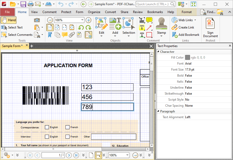The height and width of the screenshot is (160, 233).
Task: Switch to the Comment ribbon tab
Action: [x=49, y=12]
